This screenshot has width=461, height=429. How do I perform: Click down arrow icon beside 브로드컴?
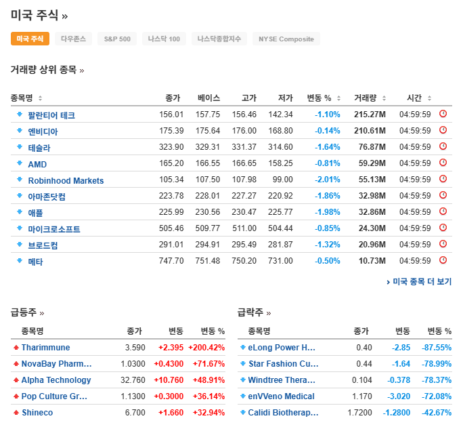(20, 244)
